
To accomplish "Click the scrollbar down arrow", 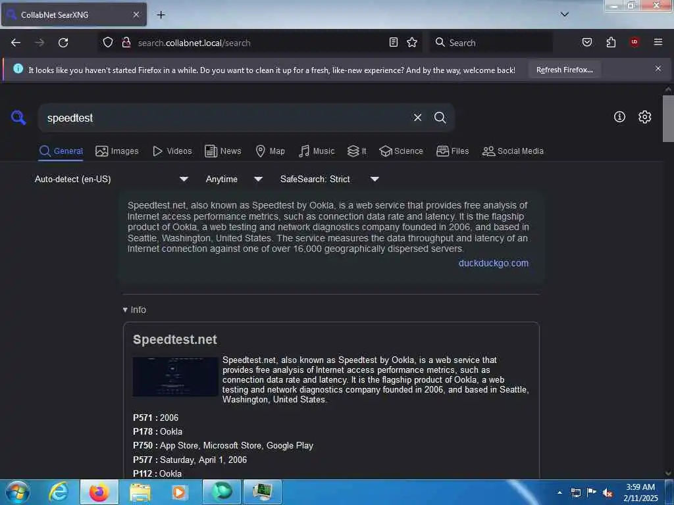I will (x=668, y=473).
